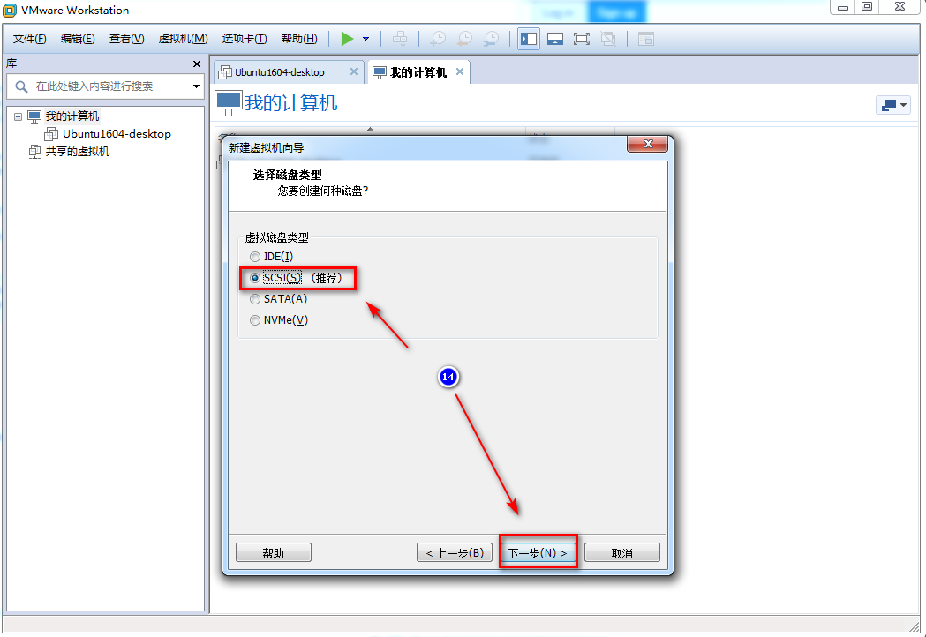The image size is (926, 637).
Task: Open the 帮助(H) menu
Action: 299,39
